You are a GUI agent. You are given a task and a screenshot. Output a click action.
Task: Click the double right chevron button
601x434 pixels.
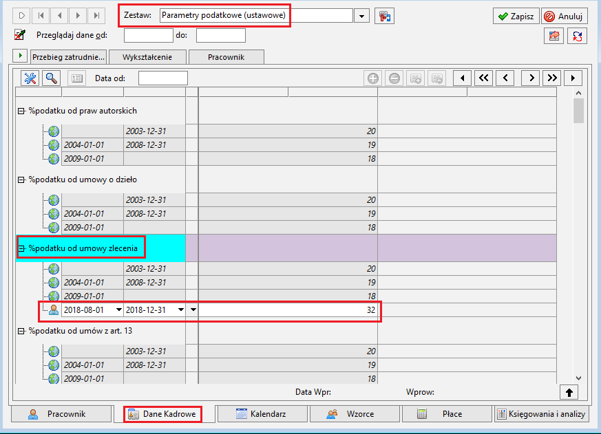coord(552,78)
